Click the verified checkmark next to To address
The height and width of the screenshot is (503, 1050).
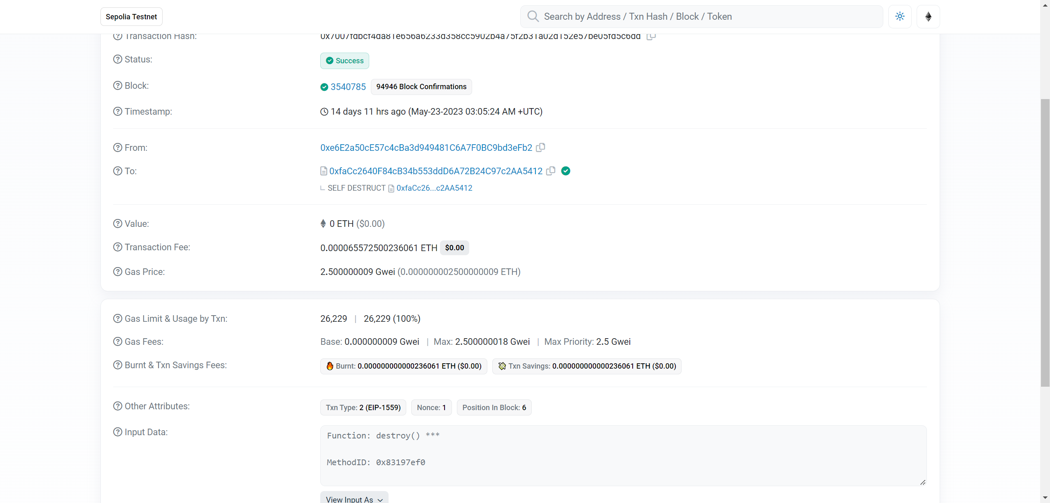[566, 171]
